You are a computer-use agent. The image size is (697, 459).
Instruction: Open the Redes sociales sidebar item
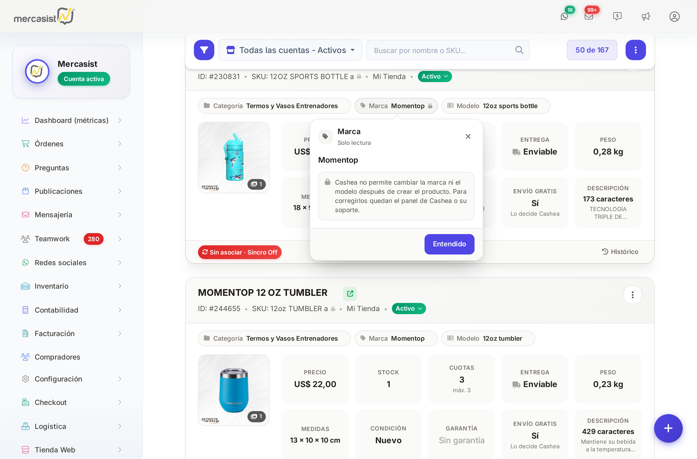[x=71, y=263]
